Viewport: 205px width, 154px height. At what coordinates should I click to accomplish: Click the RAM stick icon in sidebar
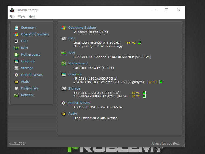(16, 48)
